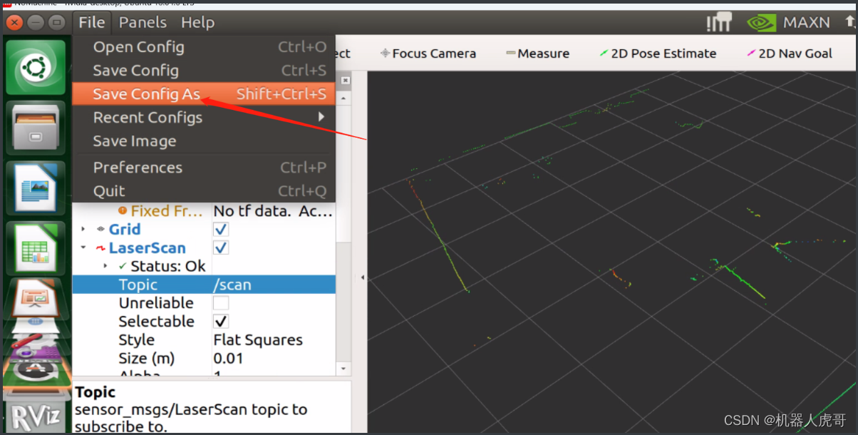Expand the Status: Ok row
This screenshot has height=435, width=858.
(x=106, y=266)
